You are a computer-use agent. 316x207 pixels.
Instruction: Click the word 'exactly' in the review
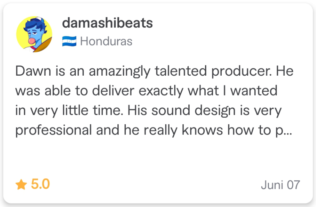coord(161,91)
